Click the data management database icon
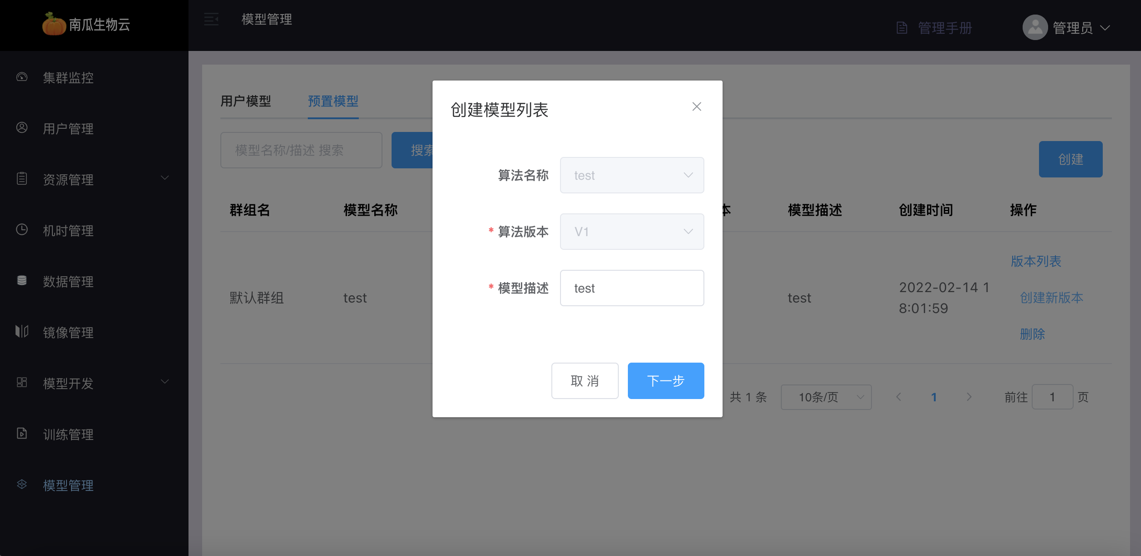 pos(22,281)
